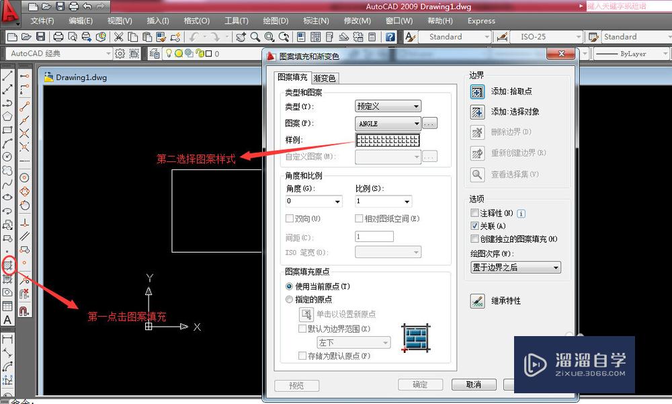
Task: Select the Multiline Text A tool
Action: pyautogui.click(x=7, y=320)
